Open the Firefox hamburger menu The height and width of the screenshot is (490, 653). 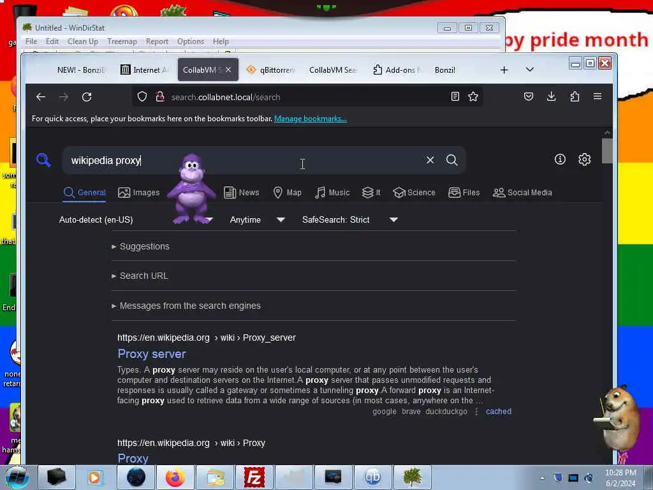click(x=598, y=97)
